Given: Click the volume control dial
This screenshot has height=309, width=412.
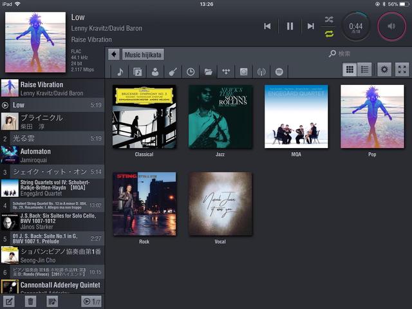Looking at the screenshot, I should click(x=391, y=26).
